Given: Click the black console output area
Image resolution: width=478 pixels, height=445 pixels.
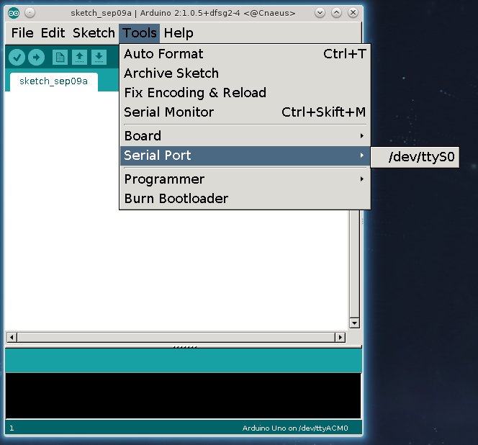Looking at the screenshot, I should pyautogui.click(x=184, y=396).
